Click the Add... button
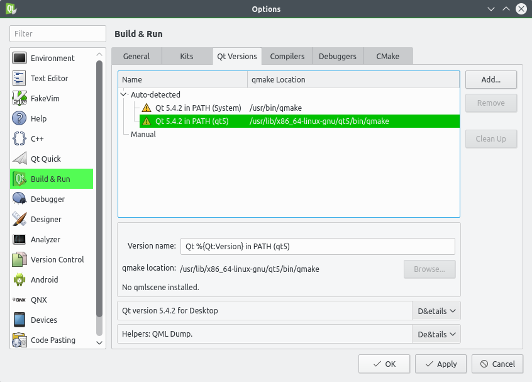The width and height of the screenshot is (532, 382). pos(490,80)
